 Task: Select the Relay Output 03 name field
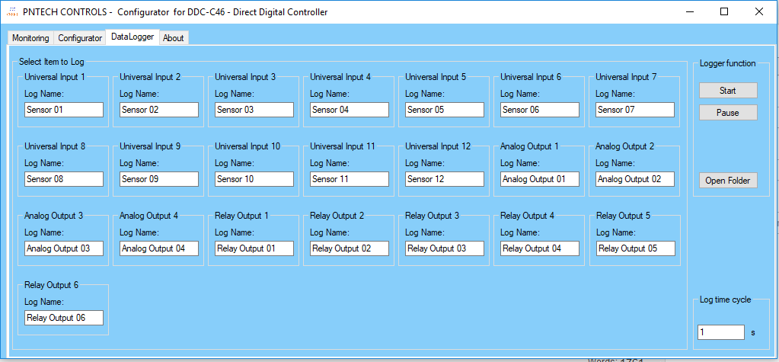tap(445, 248)
